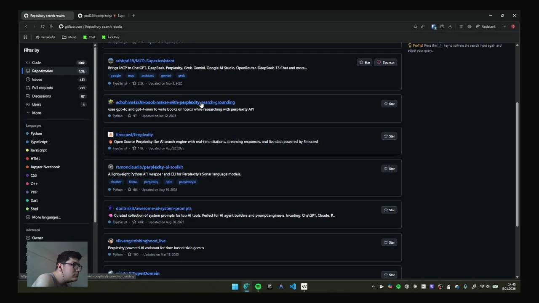Open dontriskit/awesome-ai-system-prompts link
539x303 pixels.
153,208
